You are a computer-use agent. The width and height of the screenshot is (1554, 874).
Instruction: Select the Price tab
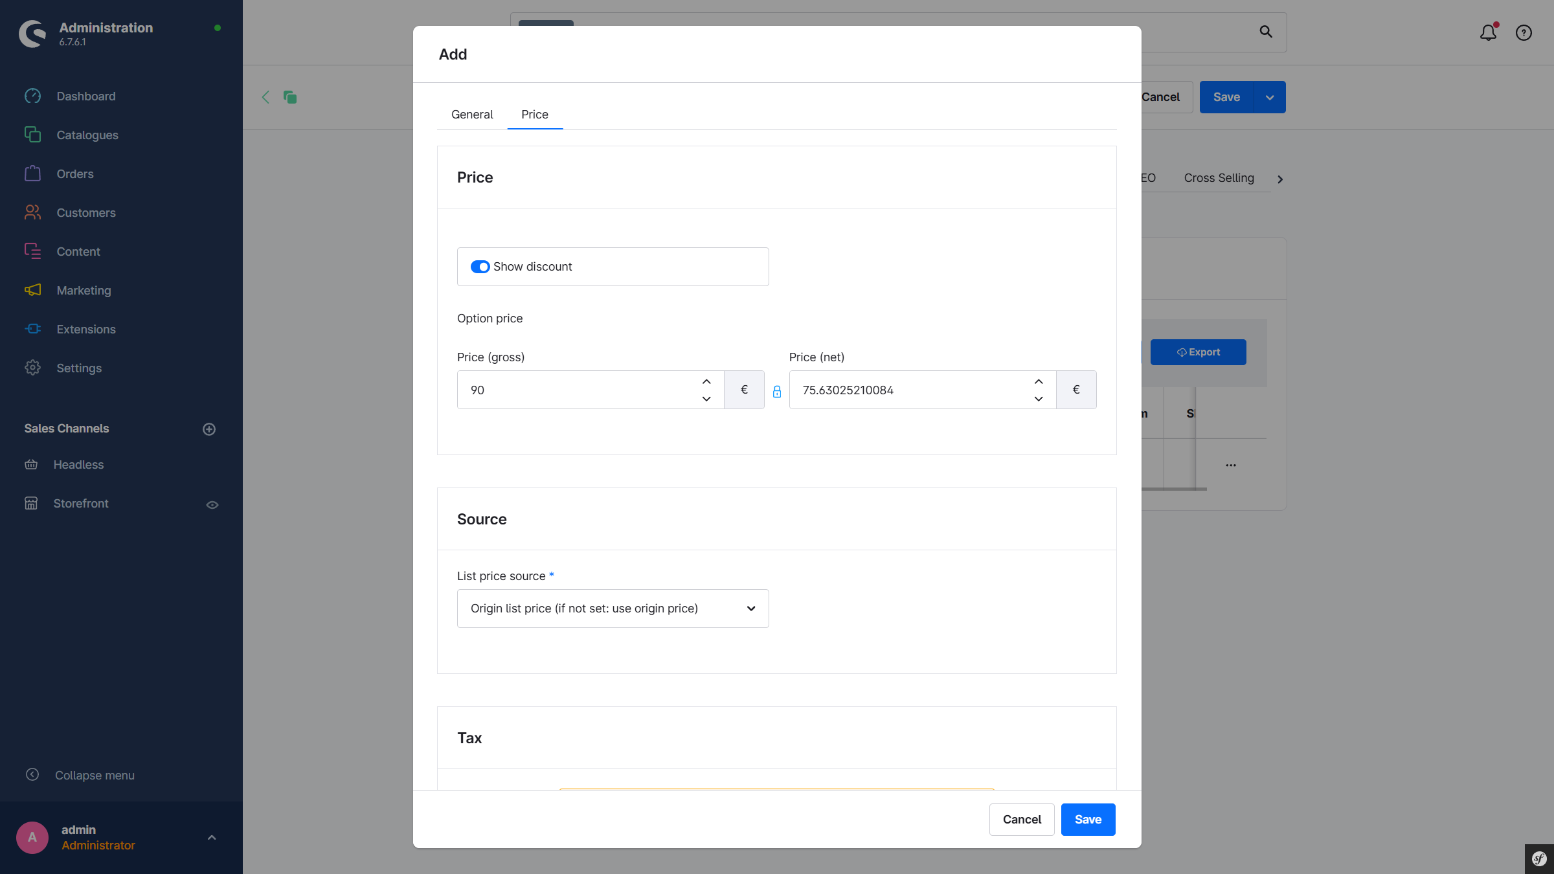point(534,114)
